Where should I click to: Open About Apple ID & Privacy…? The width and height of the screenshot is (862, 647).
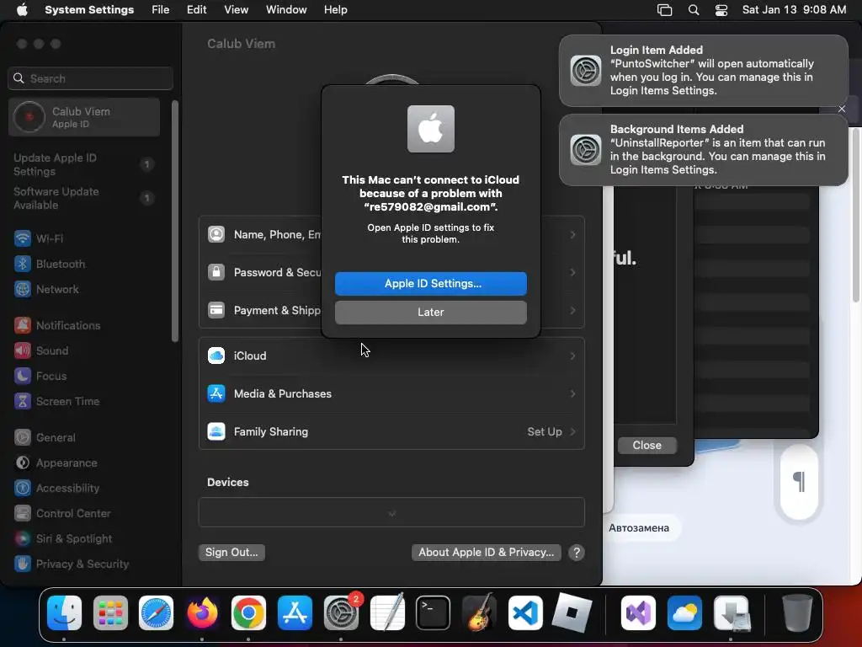486,552
